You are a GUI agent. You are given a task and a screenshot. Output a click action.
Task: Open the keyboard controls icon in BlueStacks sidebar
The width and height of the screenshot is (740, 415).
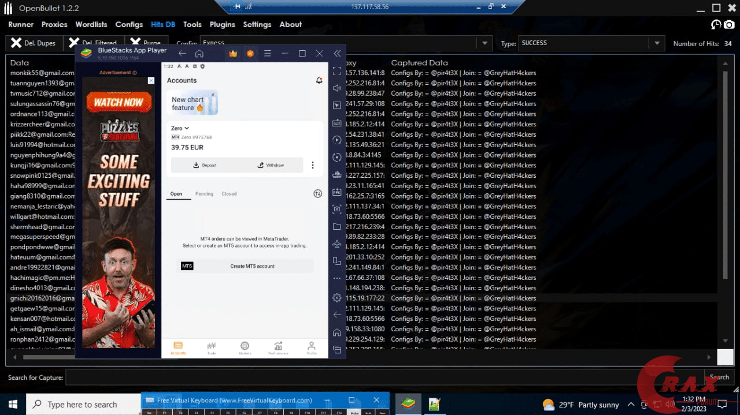337,123
